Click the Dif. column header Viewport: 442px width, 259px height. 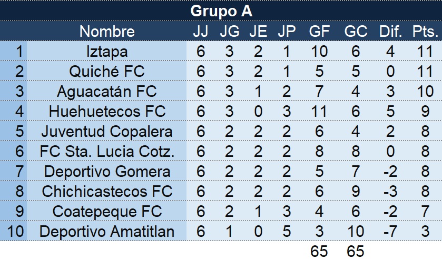(390, 31)
